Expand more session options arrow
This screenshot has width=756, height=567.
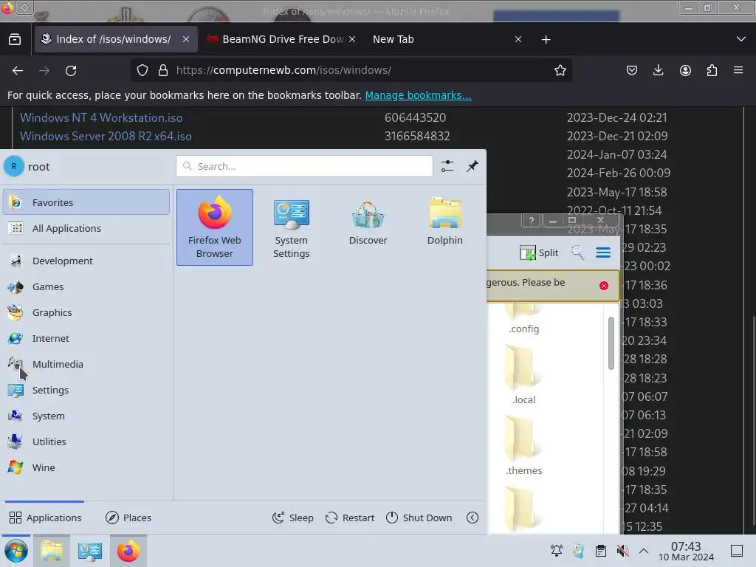coord(472,518)
